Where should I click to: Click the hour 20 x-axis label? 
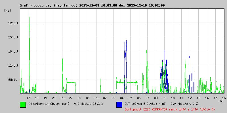click(x=54, y=98)
